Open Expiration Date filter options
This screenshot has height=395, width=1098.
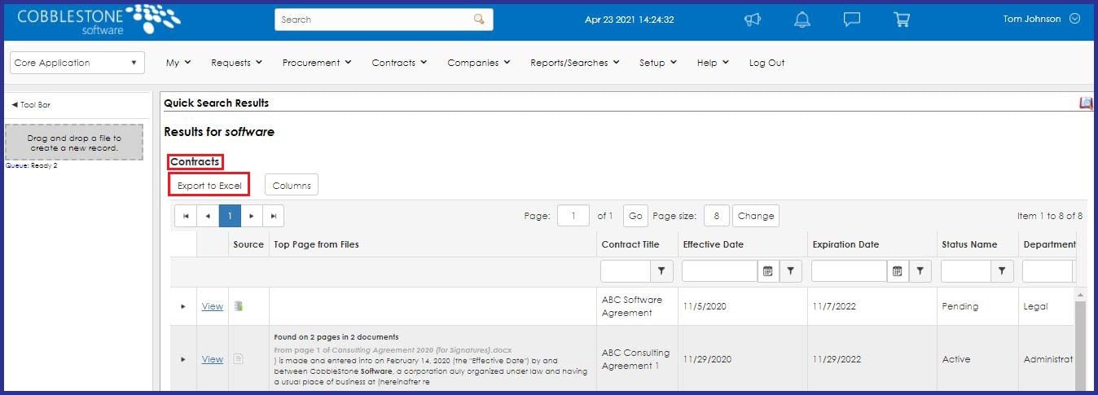920,271
